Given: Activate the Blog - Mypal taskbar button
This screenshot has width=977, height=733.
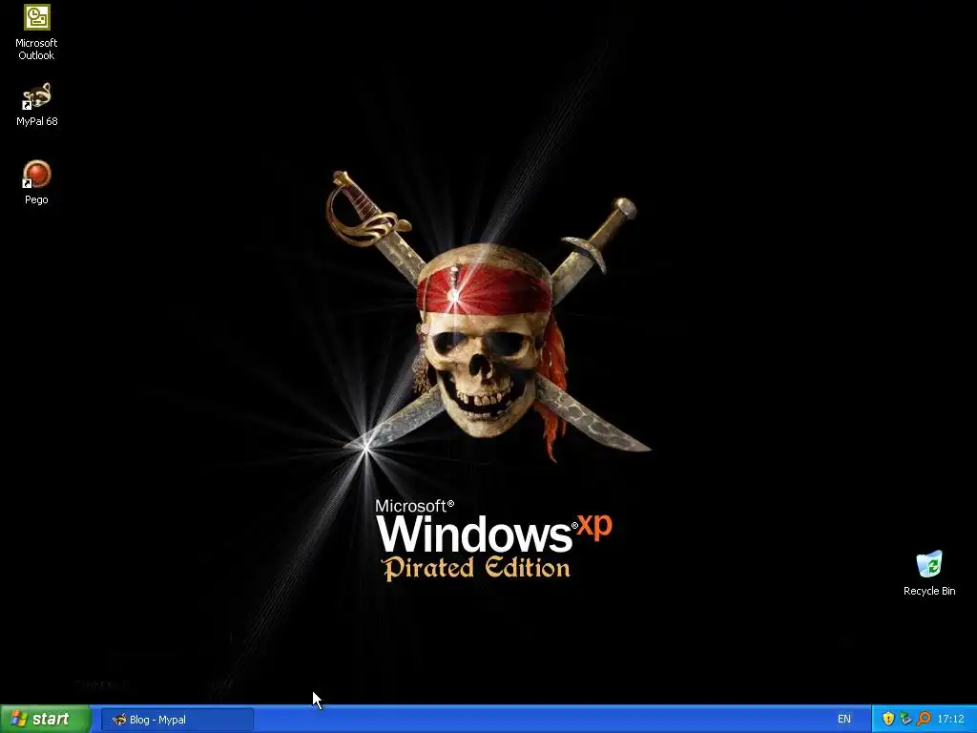Looking at the screenshot, I should click(x=177, y=720).
